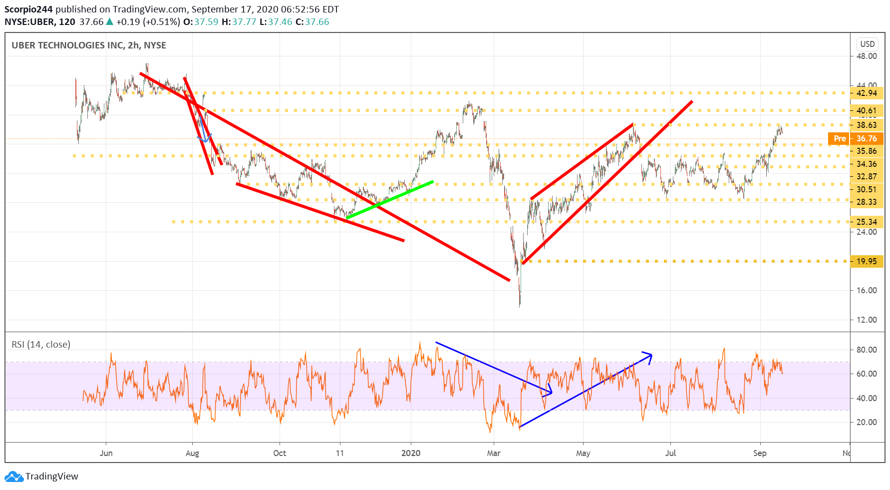Click the May date axis label
Screen dimensions: 890x490
tap(583, 453)
